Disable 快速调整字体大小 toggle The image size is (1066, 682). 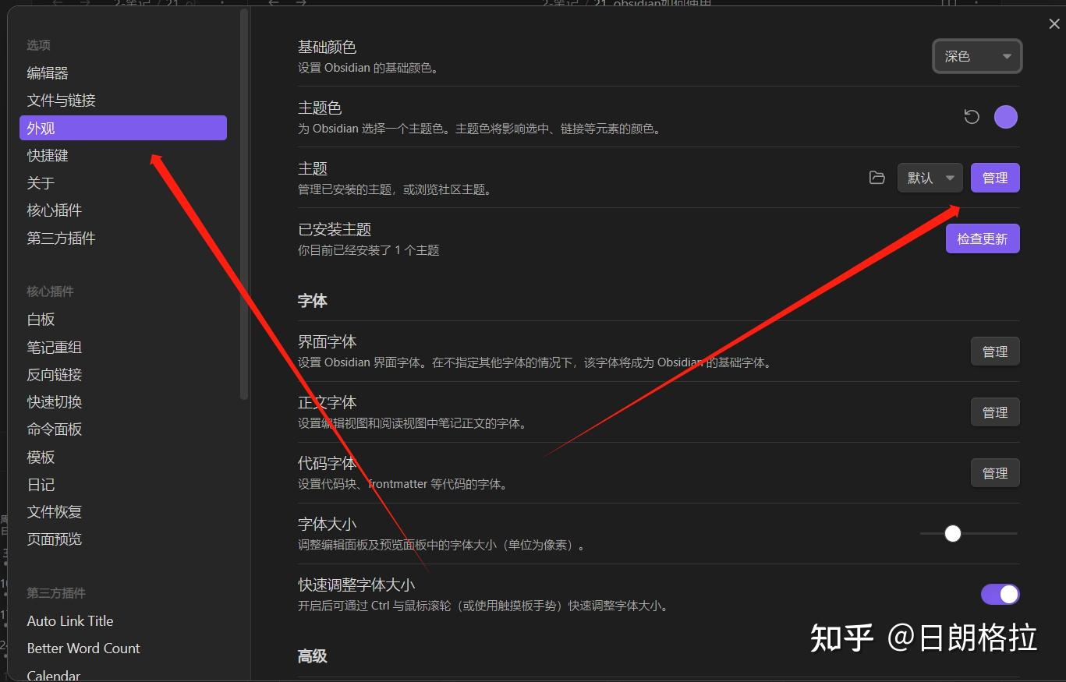pyautogui.click(x=1000, y=594)
